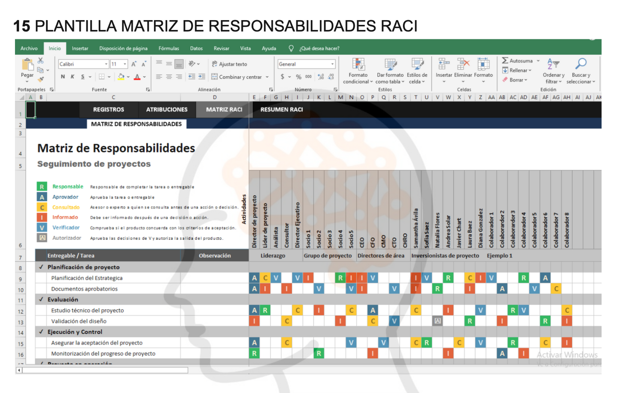Screen dimensions: 618x393
Task: Click the horizontal scrollbar left arrow
Action: 19,370
